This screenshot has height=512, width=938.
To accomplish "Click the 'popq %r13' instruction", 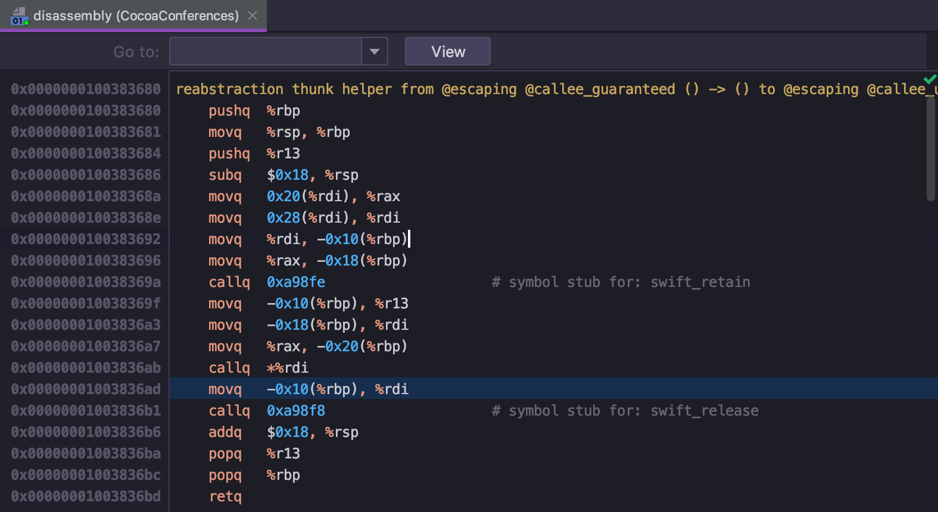I will pos(254,454).
